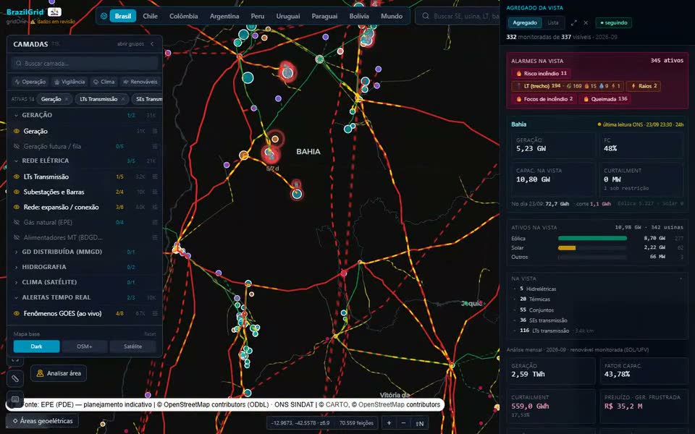Hide the Fenômenos GOES (ao vivo) layer
The image size is (695, 434).
(17, 313)
